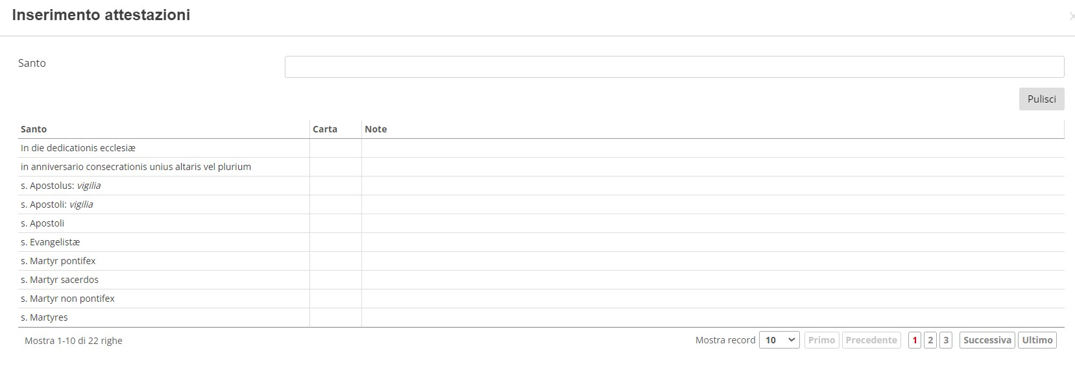Click the Santo search input field
The height and width of the screenshot is (381, 1075).
[674, 67]
